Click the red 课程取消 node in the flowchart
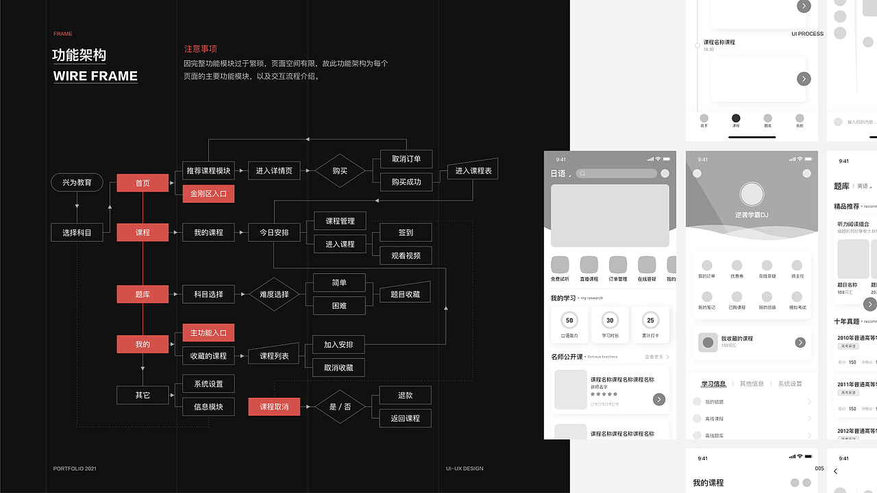The width and height of the screenshot is (877, 493). pos(274,406)
